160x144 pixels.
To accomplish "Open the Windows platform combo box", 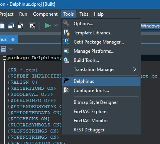I will (150, 26).
